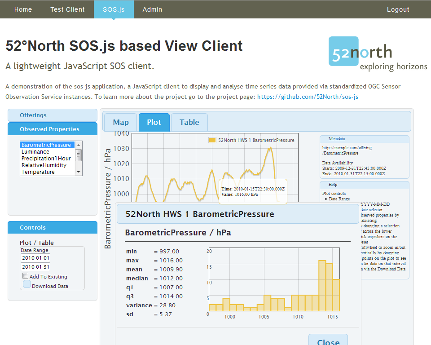Click the variance value 28.80
Image resolution: width=431 pixels, height=345 pixels.
point(167,305)
